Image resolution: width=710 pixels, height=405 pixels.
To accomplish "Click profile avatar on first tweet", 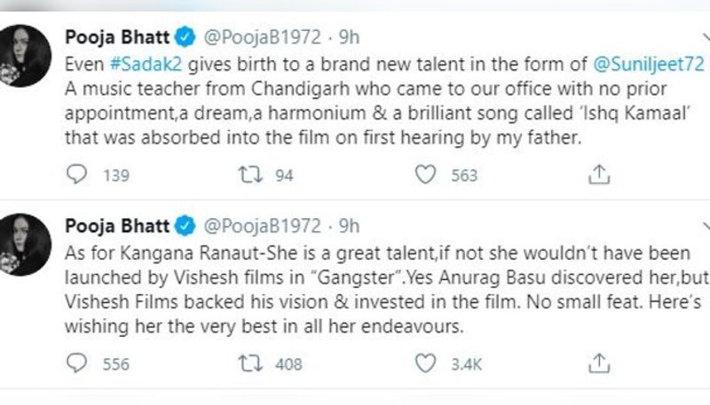I will point(24,56).
